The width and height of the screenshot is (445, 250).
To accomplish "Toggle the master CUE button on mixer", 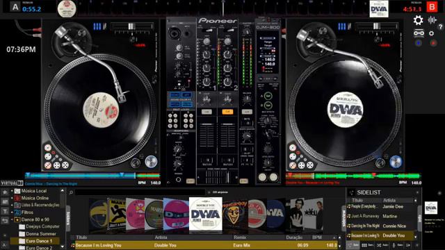I will [x=247, y=112].
